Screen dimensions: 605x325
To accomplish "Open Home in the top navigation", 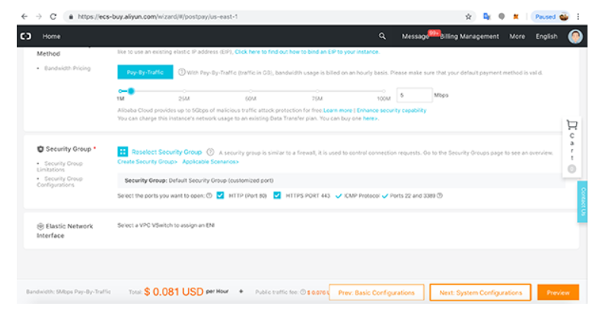I will pos(51,36).
